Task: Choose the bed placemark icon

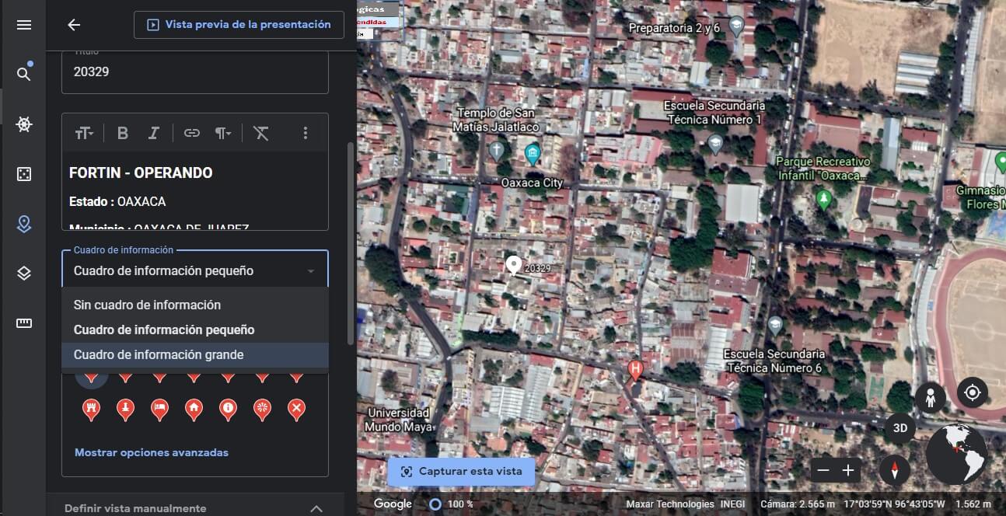Action: tap(159, 408)
